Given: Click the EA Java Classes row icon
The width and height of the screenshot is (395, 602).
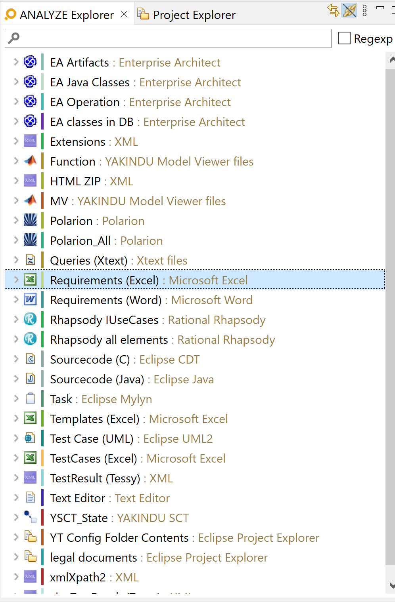Looking at the screenshot, I should coord(30,82).
